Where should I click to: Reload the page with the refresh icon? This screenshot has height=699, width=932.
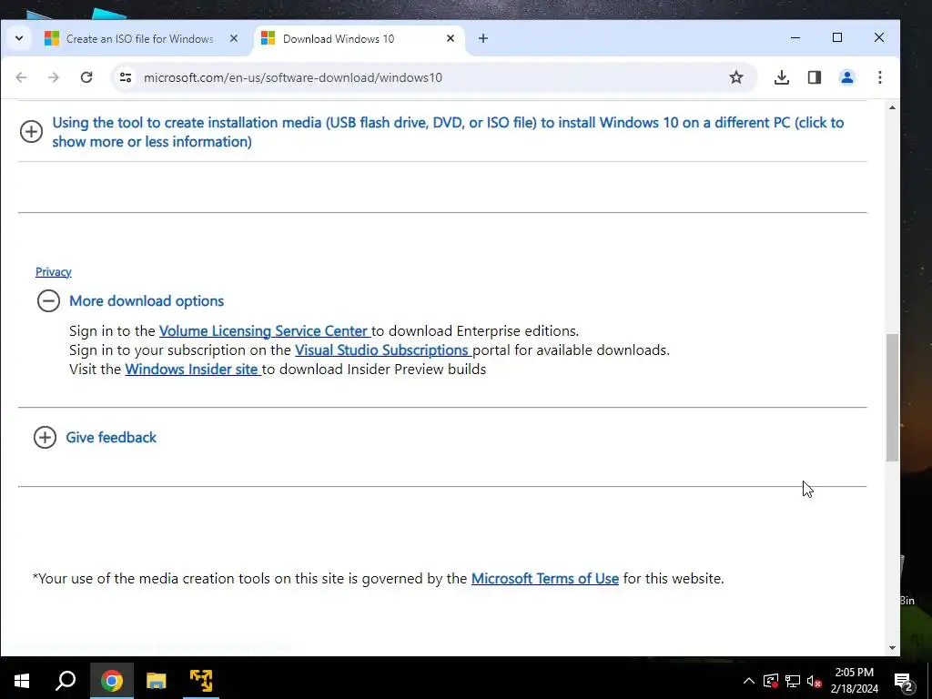tap(86, 77)
